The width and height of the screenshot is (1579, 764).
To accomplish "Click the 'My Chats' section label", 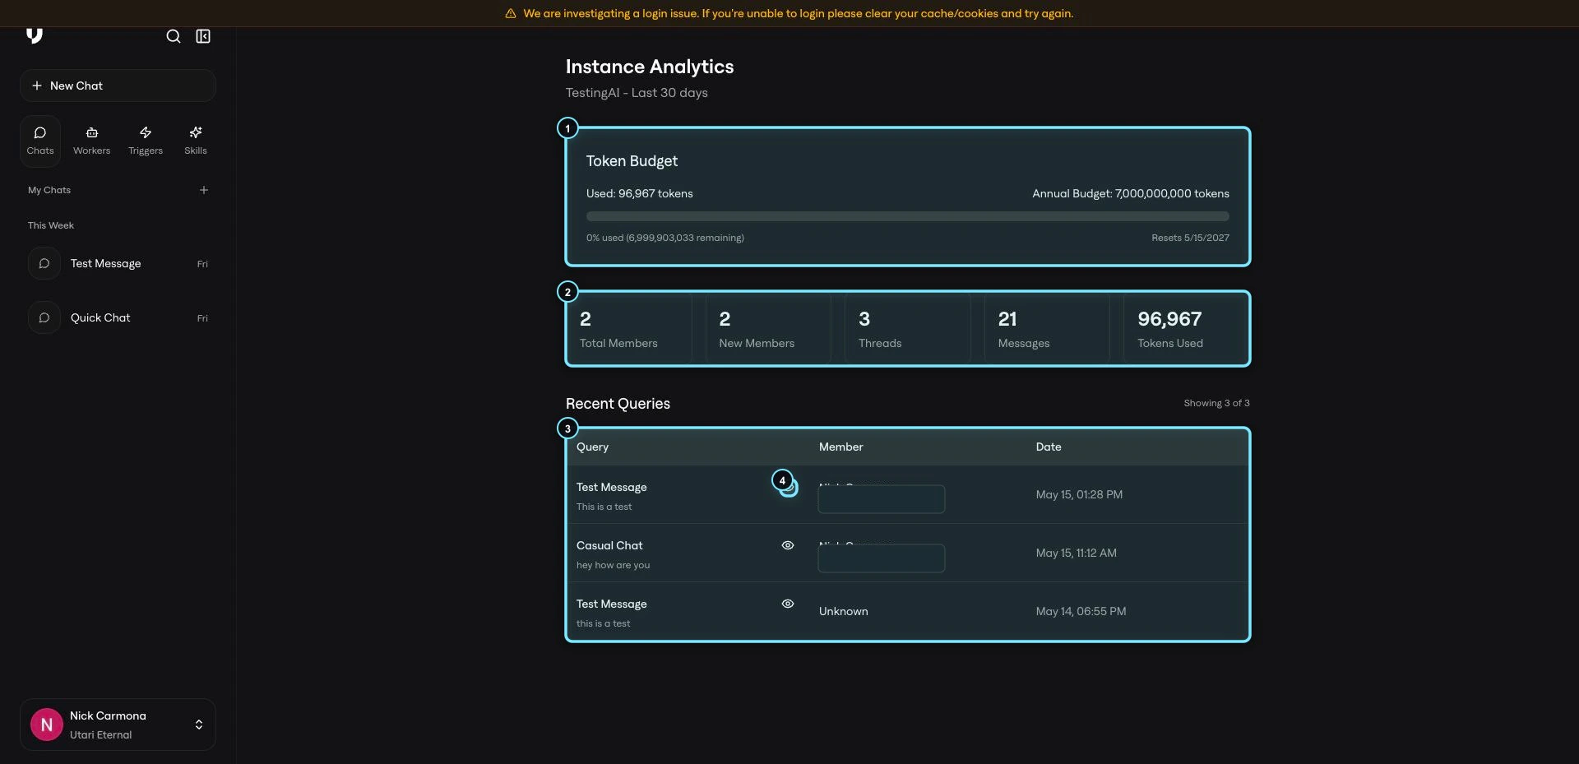I will [x=49, y=191].
